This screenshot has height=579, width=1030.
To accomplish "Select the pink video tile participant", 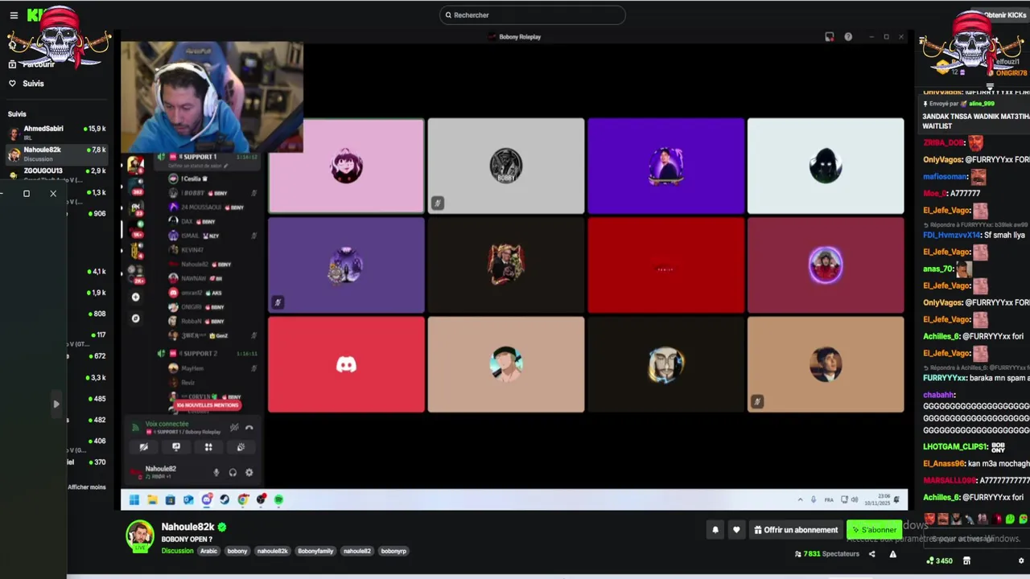I will 346,166.
